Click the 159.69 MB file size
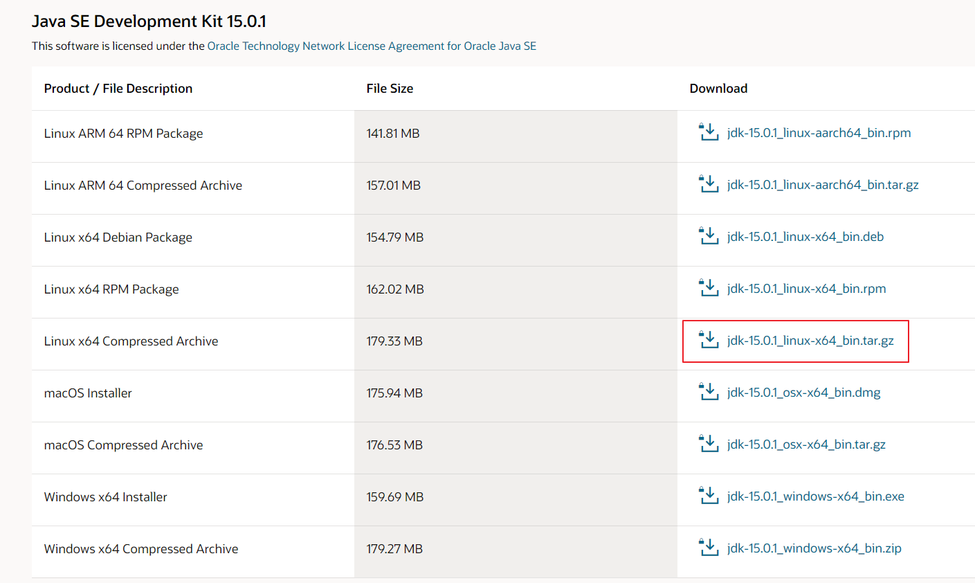Image resolution: width=975 pixels, height=583 pixels. click(395, 497)
